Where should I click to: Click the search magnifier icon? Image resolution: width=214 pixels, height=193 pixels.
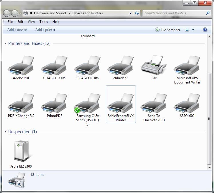coord(208,13)
